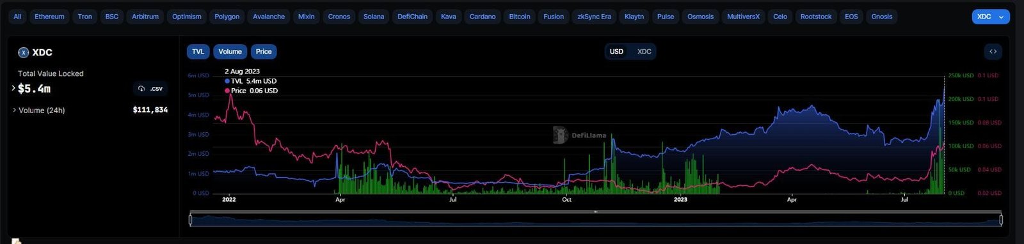Select the Ethereum chain filter

pos(49,17)
